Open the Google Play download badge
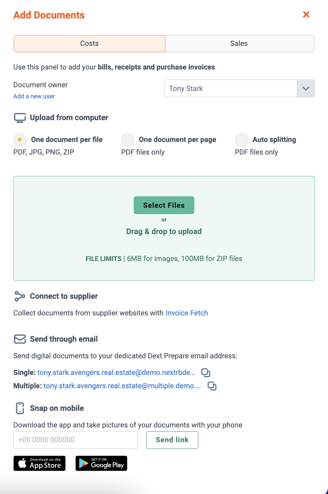328x494 pixels. click(x=101, y=463)
